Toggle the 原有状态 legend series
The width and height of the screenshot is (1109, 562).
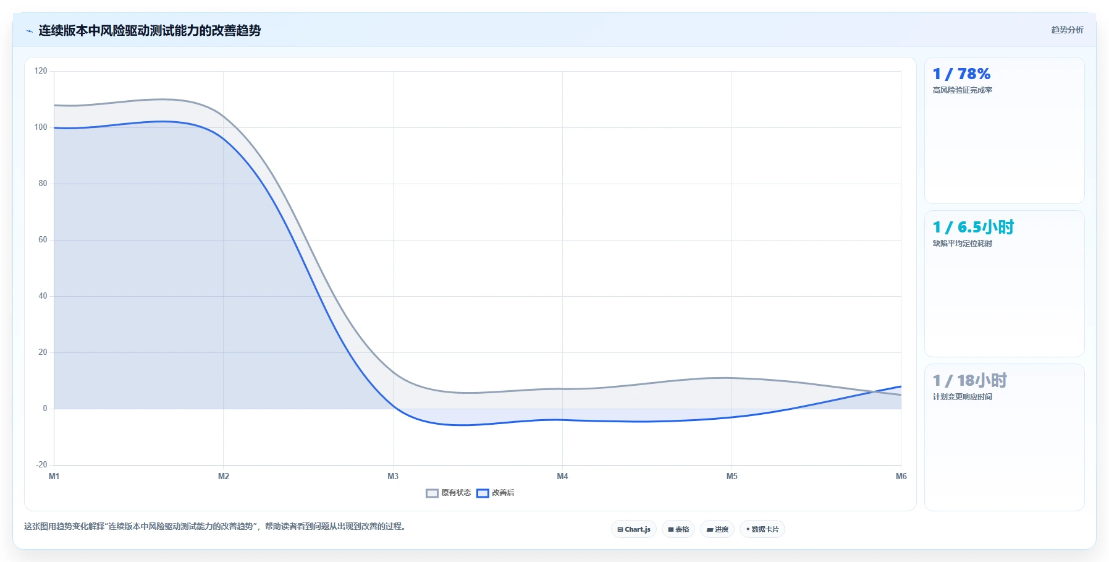449,493
